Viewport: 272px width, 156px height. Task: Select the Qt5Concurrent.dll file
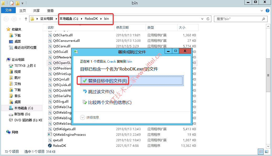pos(66,41)
